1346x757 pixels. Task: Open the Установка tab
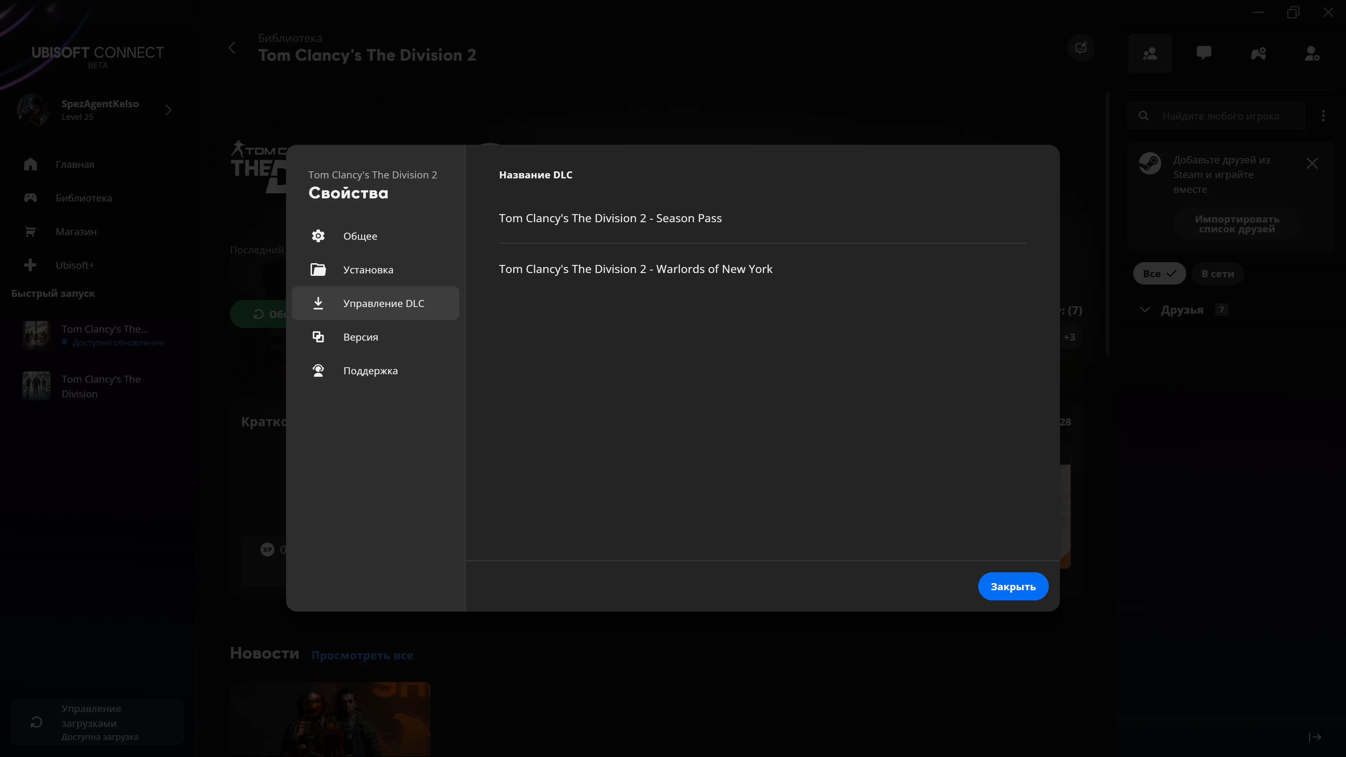(375, 270)
